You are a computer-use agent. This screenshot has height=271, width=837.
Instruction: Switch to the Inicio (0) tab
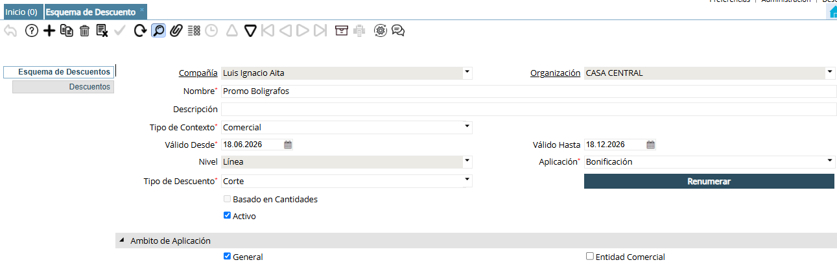click(21, 12)
